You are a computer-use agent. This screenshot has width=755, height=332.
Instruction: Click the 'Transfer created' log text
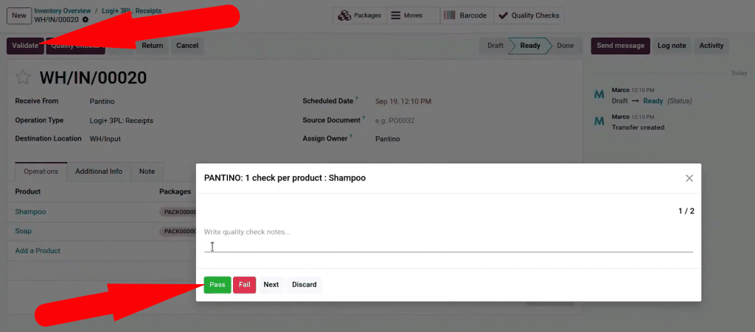[638, 128]
